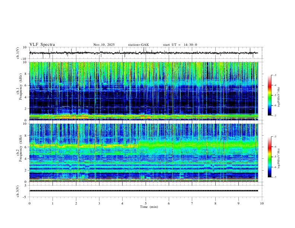The width and height of the screenshot is (295, 228).
Task: Click the "station=GAK" header text
Action: point(138,45)
